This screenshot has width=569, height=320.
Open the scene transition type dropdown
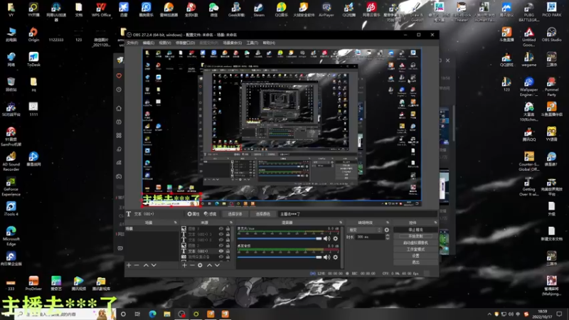pyautogui.click(x=365, y=230)
